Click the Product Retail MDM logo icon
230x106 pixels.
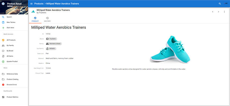[3, 4]
